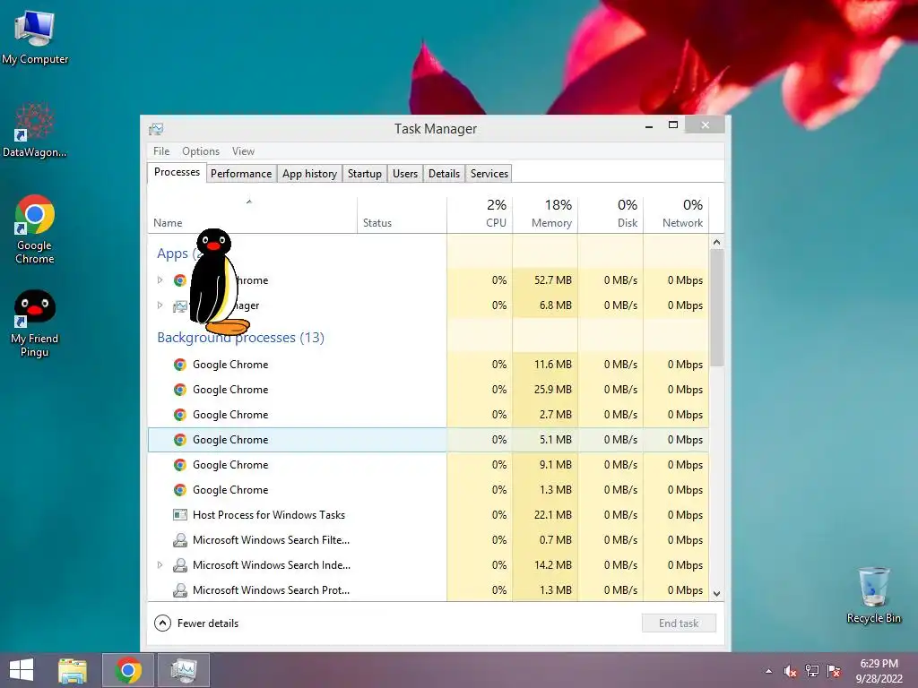This screenshot has width=918, height=688.
Task: Switch to the Performance tab
Action: [x=241, y=174]
